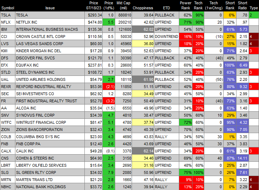This screenshot has height=190, width=259.
Task: Select the 61.90 choppiness value for UAL
Action: click(143, 79)
